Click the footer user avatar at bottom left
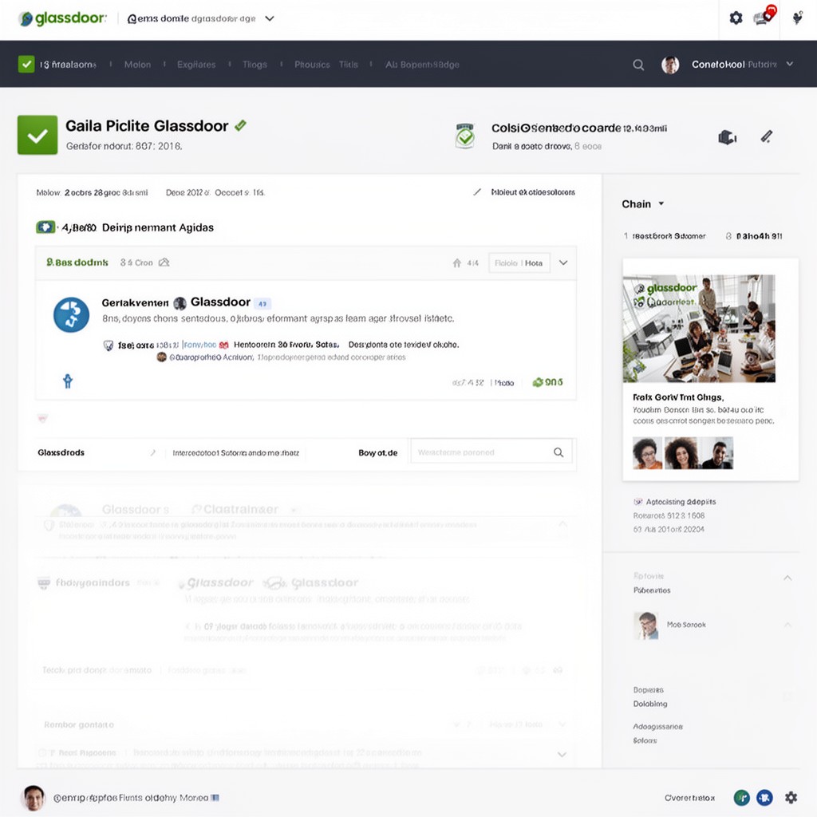The width and height of the screenshot is (817, 817). point(34,798)
